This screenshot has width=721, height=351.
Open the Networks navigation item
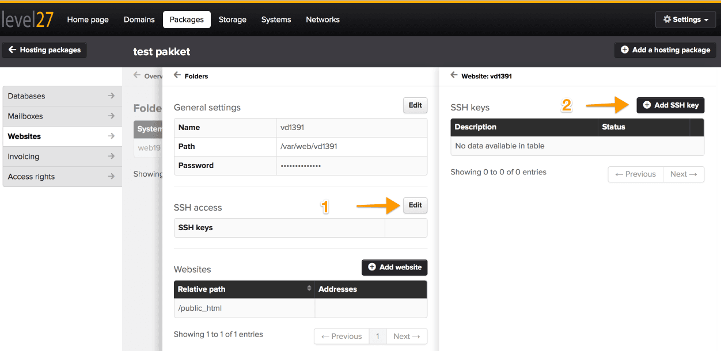(x=323, y=20)
